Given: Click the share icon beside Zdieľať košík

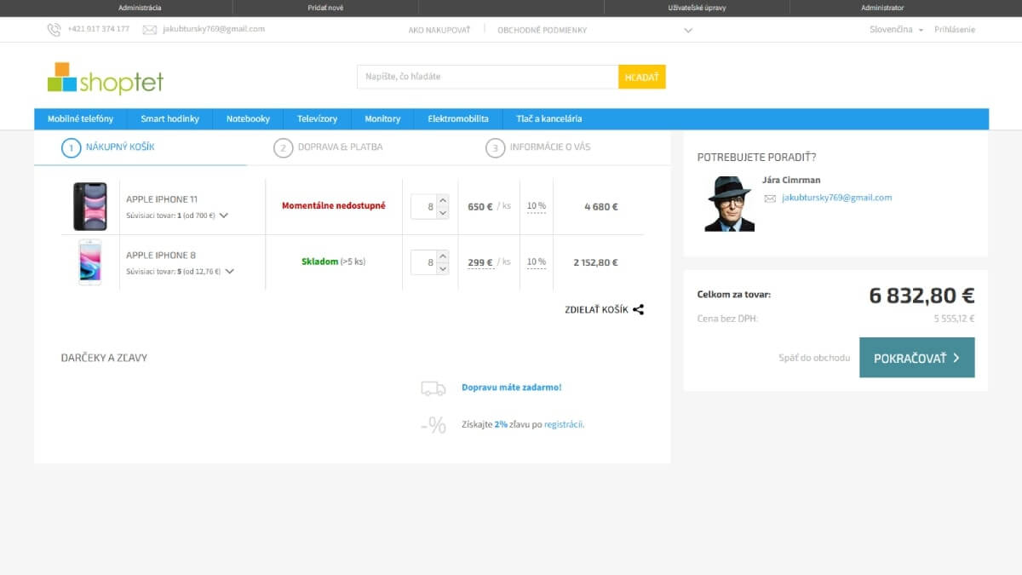Looking at the screenshot, I should [x=639, y=310].
